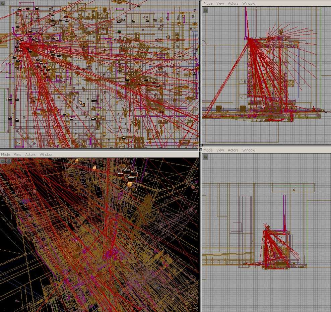Open View menu in bottom-right viewport
The height and width of the screenshot is (312, 331).
[x=220, y=150]
